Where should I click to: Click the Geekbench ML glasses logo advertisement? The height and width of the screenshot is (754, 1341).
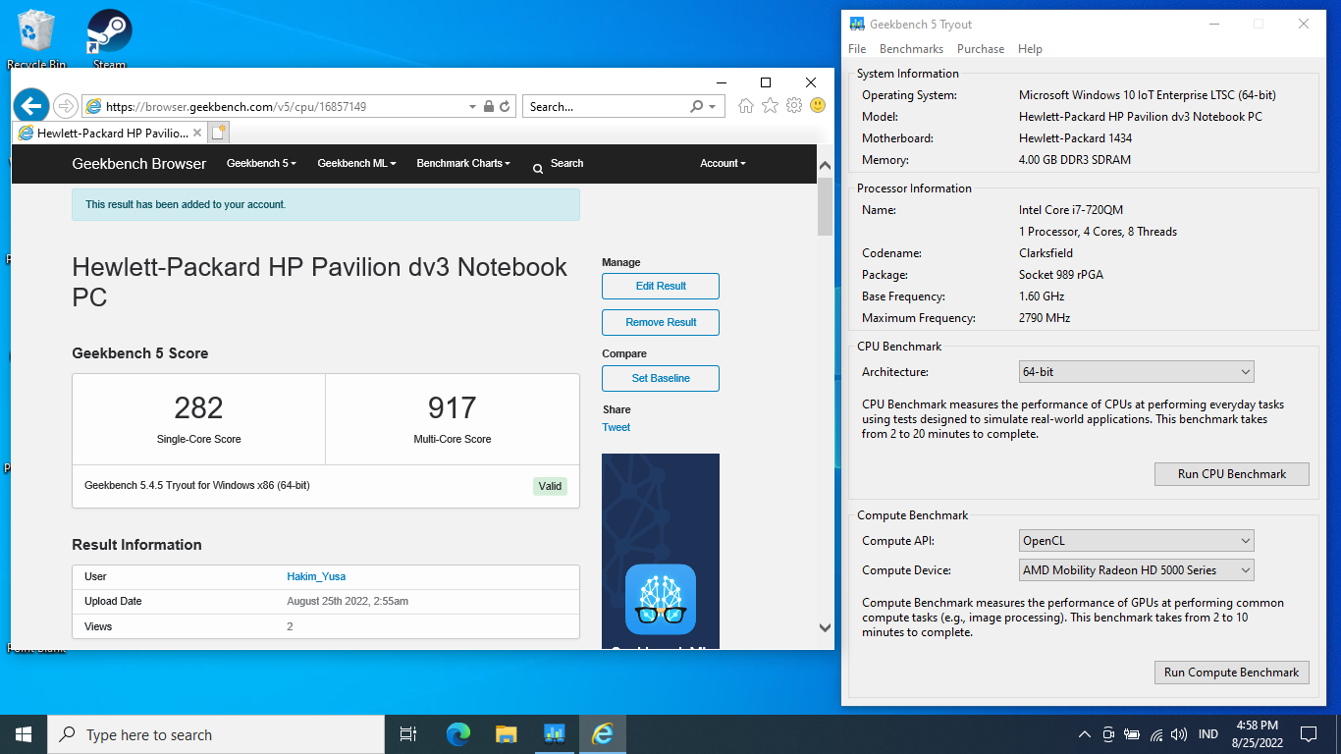pyautogui.click(x=661, y=600)
